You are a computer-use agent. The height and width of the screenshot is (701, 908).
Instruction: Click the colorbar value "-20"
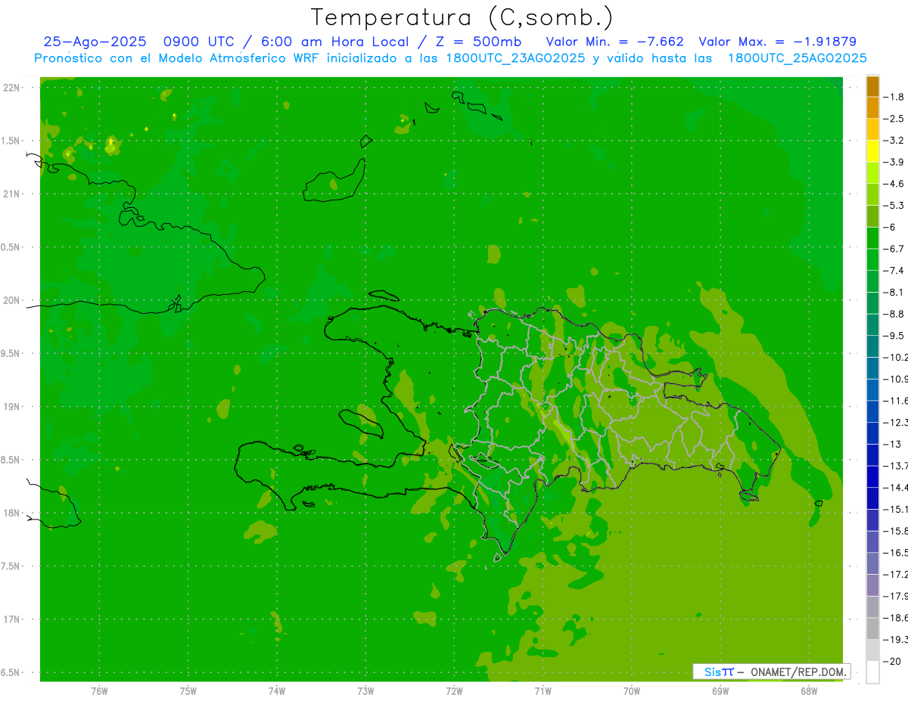click(x=892, y=662)
